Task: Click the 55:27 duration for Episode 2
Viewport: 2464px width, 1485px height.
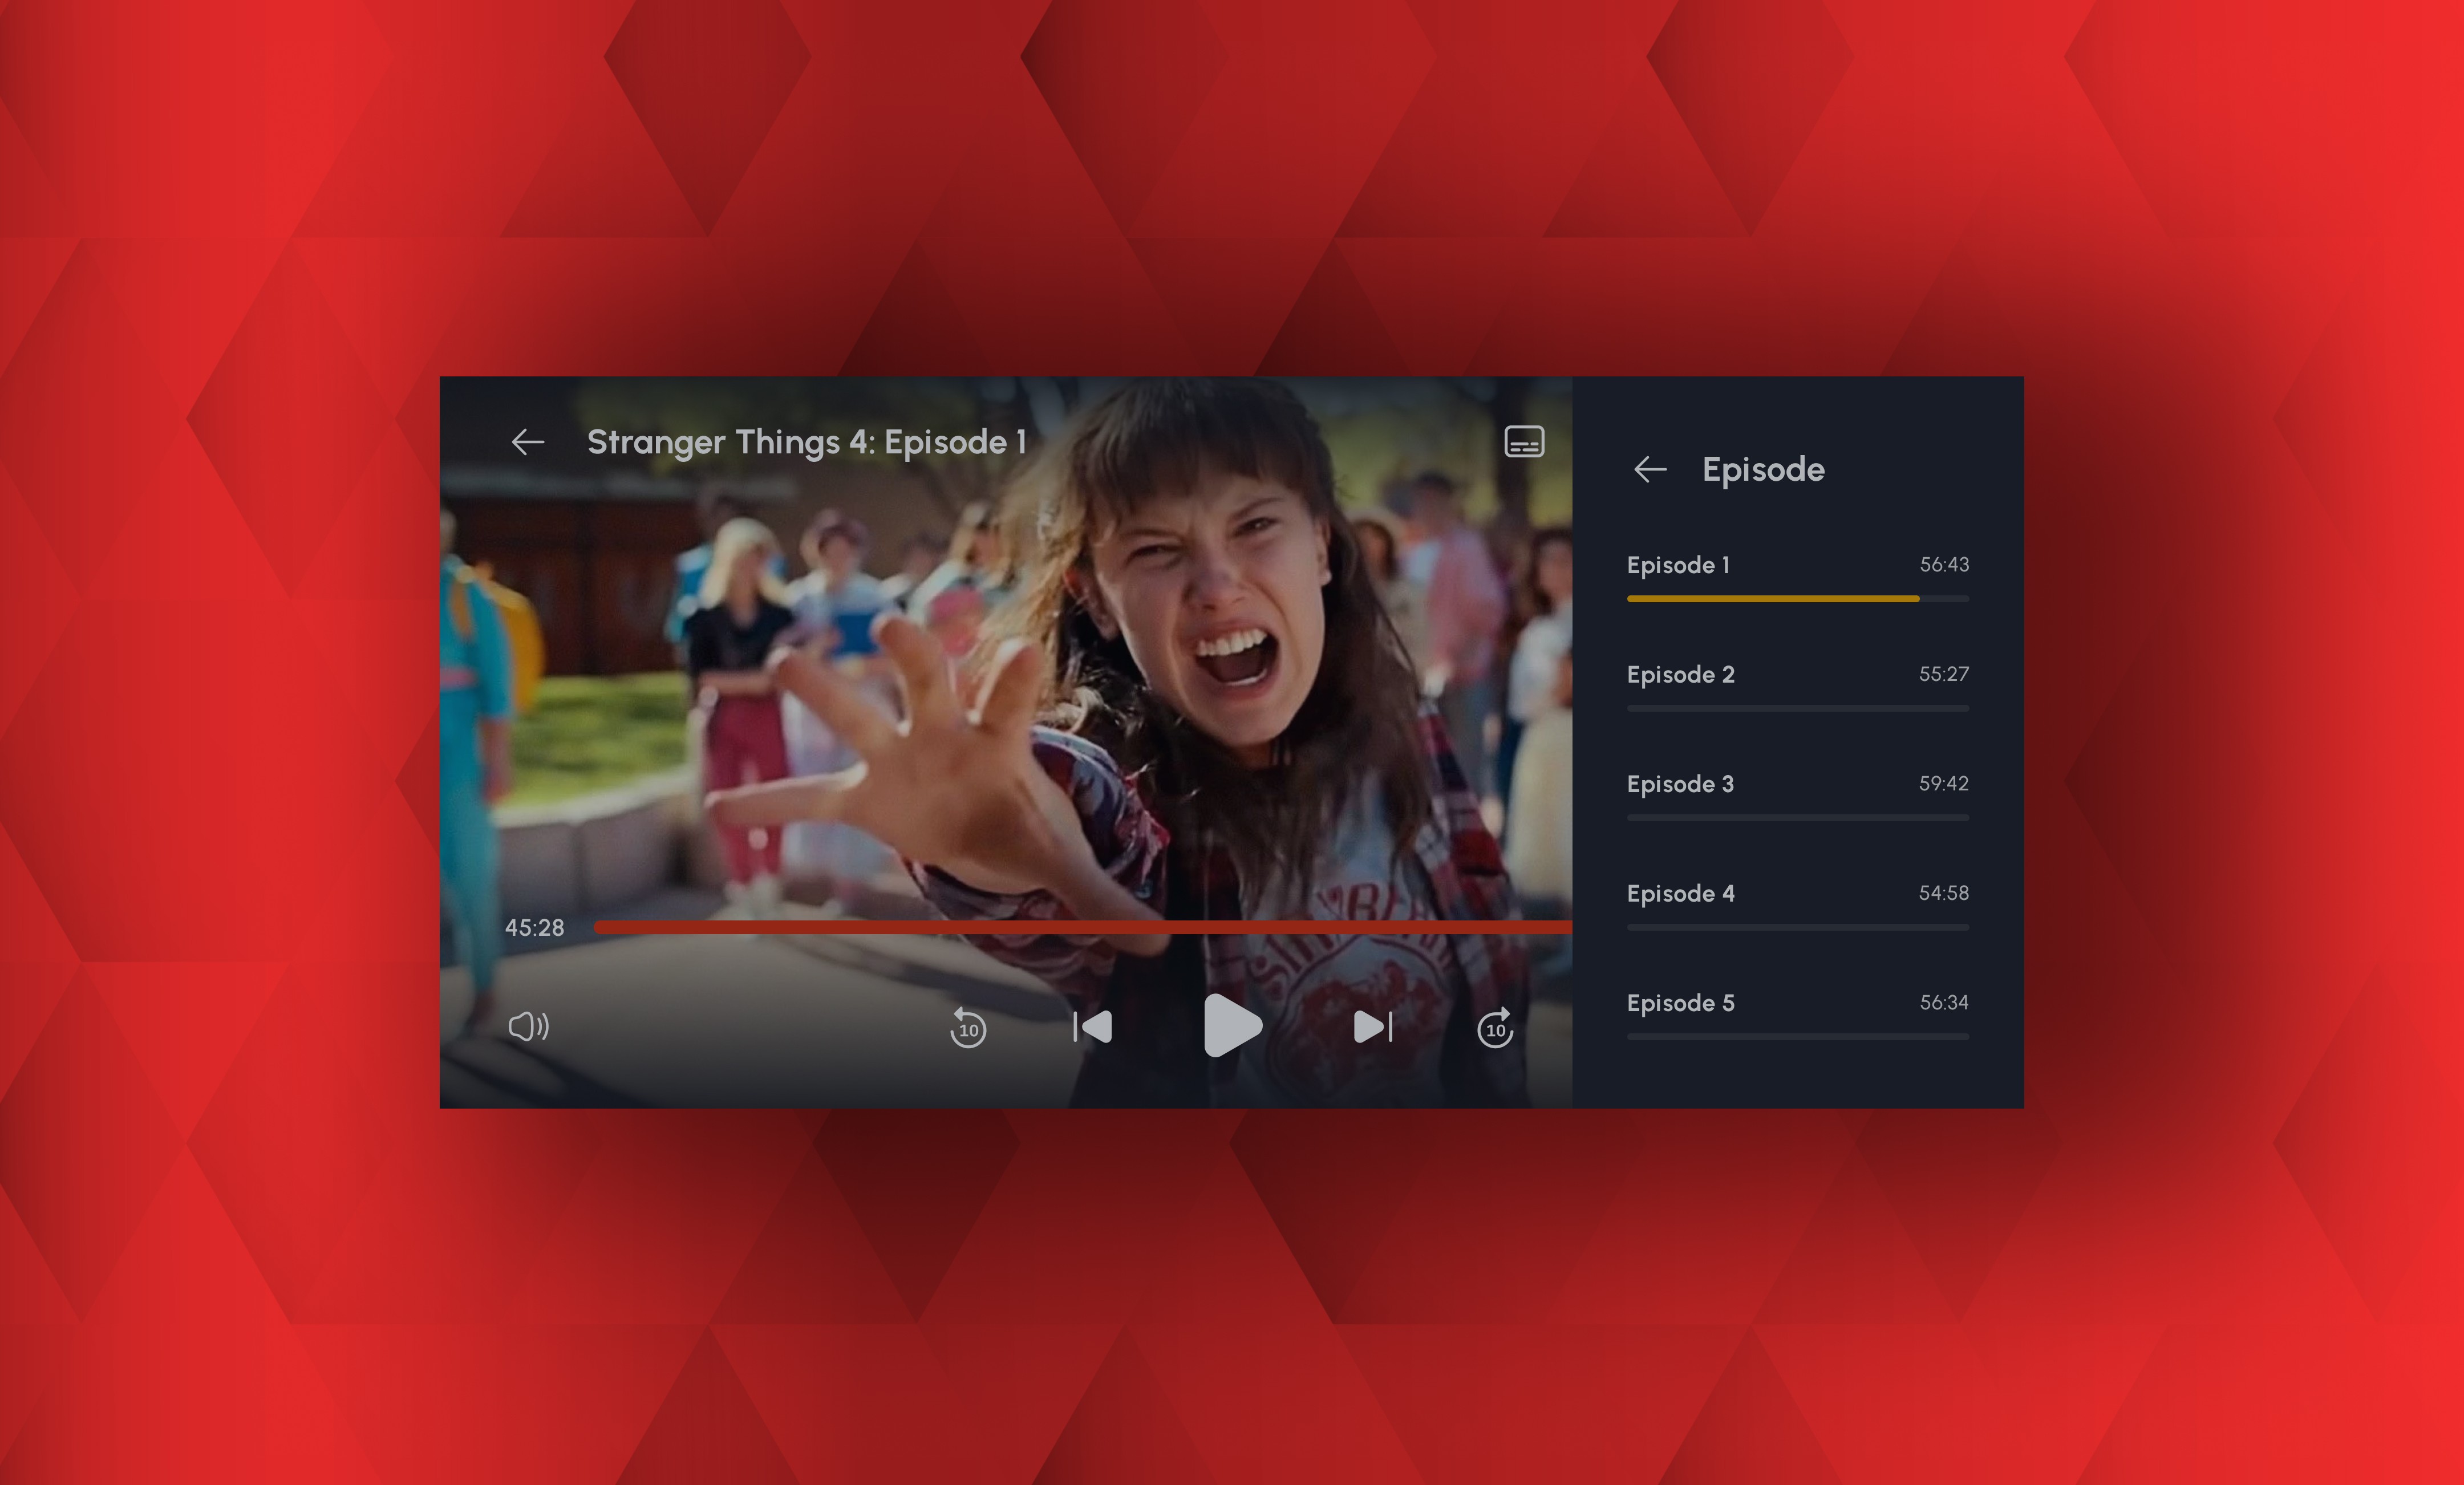Action: pos(1943,674)
